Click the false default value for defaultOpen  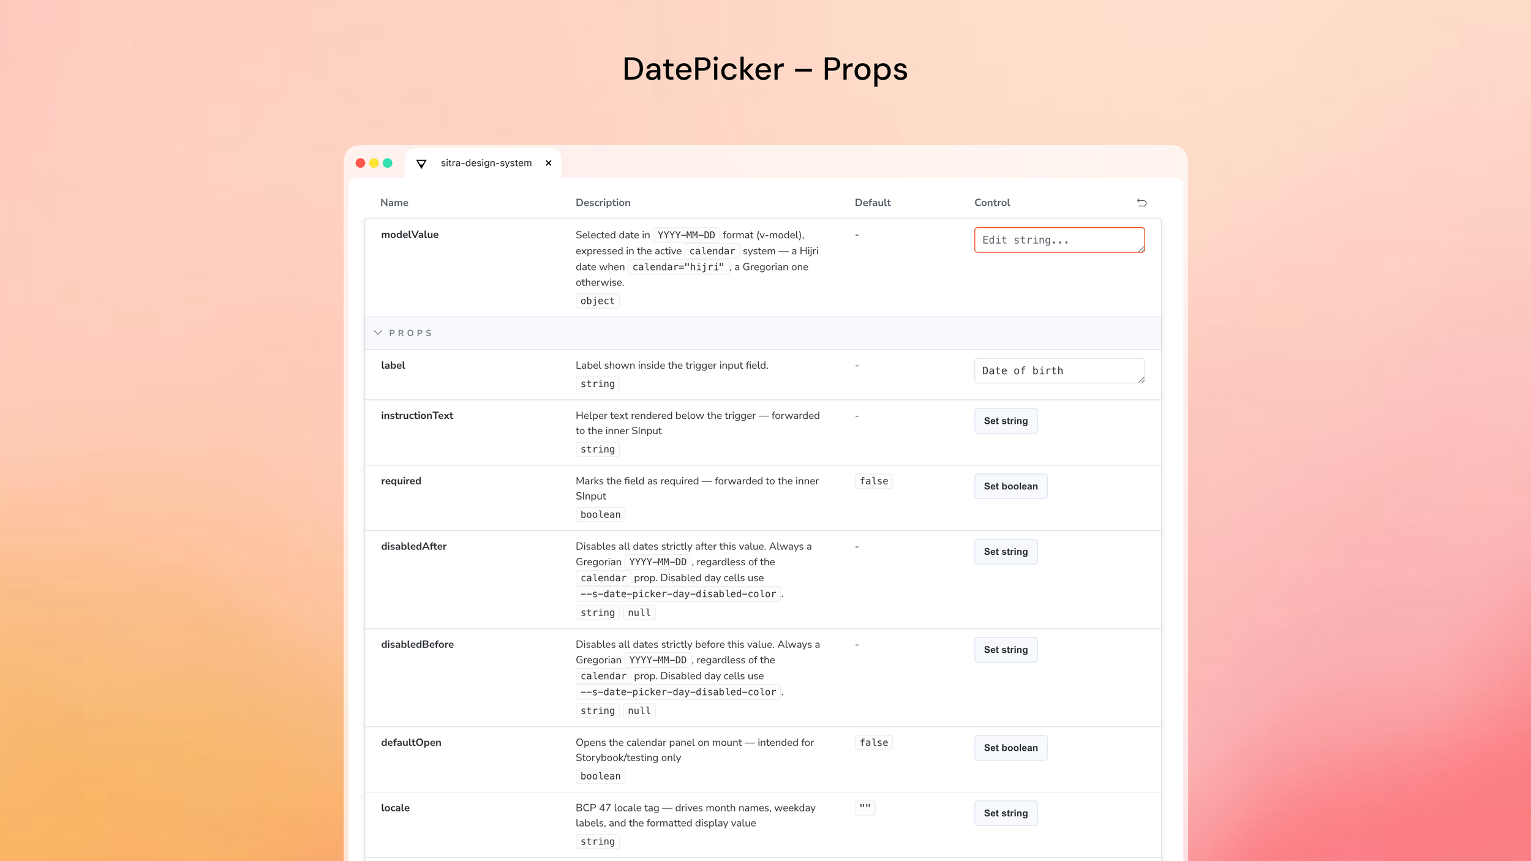pos(873,743)
